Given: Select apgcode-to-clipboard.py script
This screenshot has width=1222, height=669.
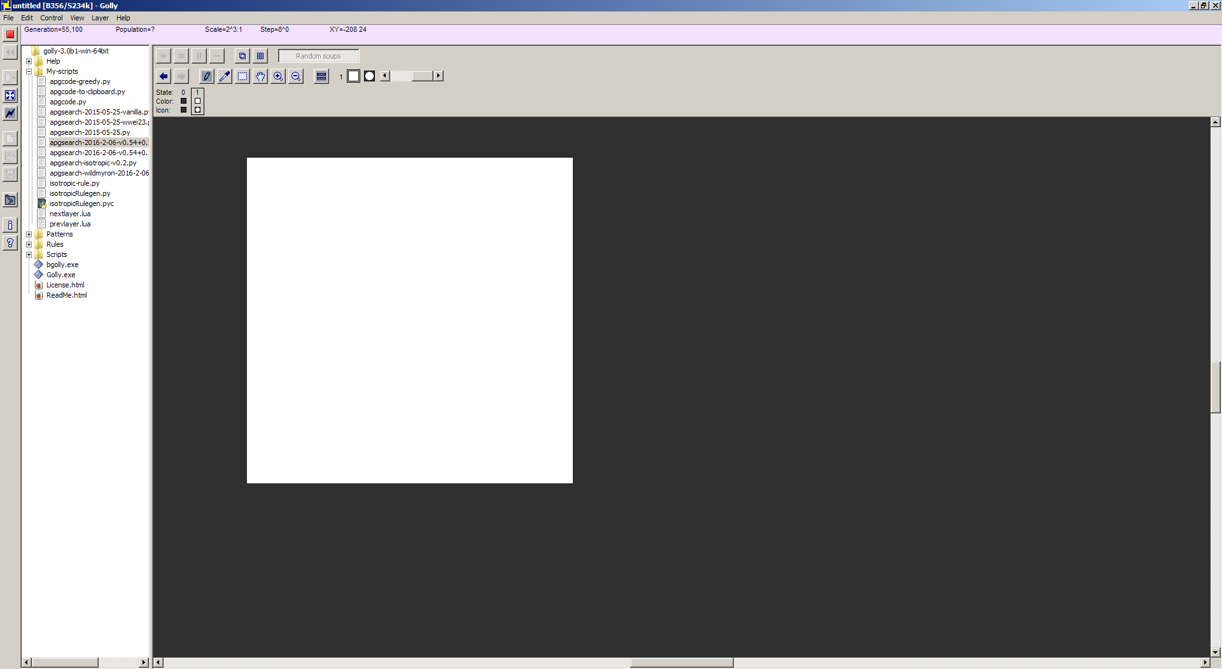Looking at the screenshot, I should pyautogui.click(x=87, y=92).
